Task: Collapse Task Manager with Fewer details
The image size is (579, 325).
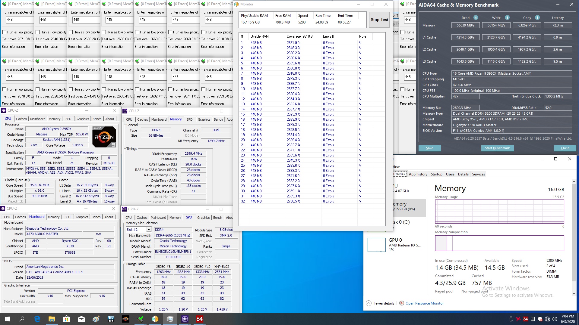Action: click(x=380, y=303)
